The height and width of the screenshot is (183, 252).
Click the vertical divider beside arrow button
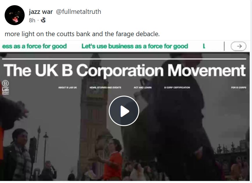[224, 46]
